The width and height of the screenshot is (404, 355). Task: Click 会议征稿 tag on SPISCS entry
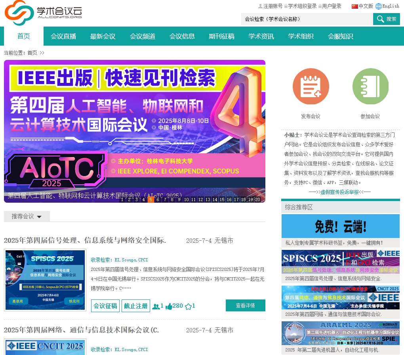tap(105, 306)
